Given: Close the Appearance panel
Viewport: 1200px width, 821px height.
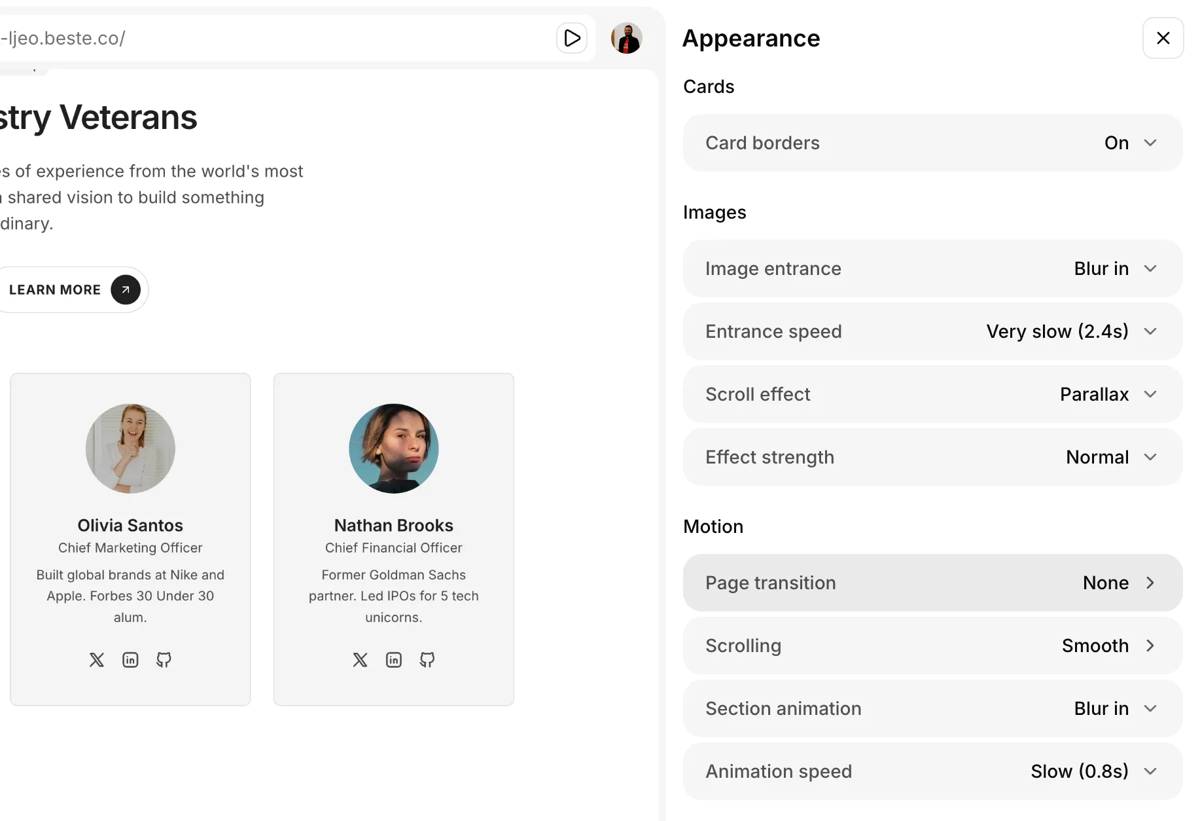Looking at the screenshot, I should tap(1163, 38).
